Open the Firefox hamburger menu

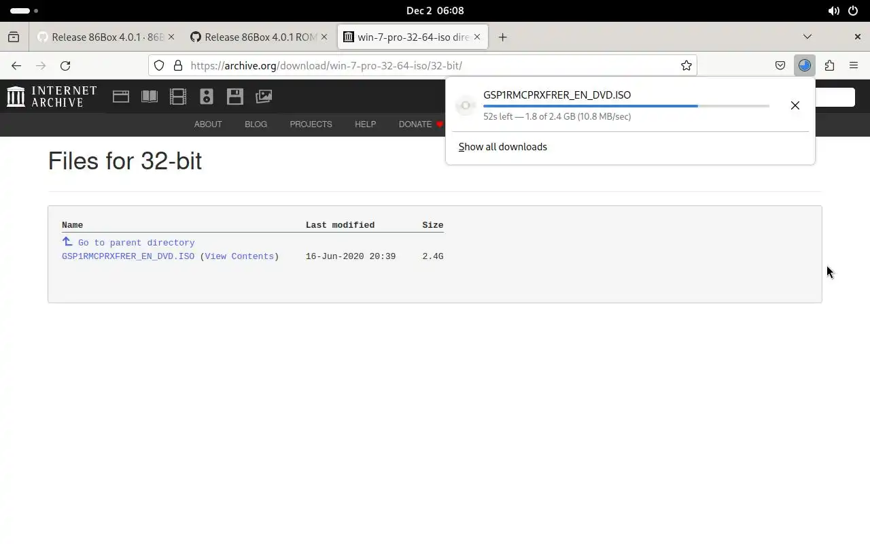[854, 66]
